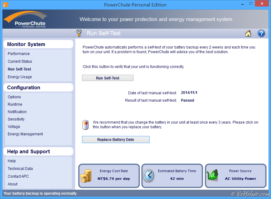The width and height of the screenshot is (271, 199).
Task: Click the Power Source status panel
Action: click(236, 176)
